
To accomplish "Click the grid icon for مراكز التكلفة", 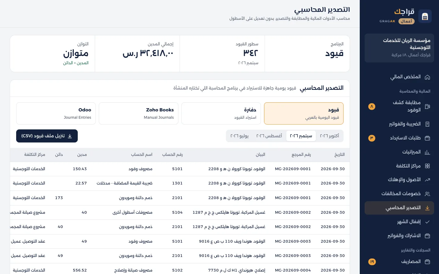I will 427,166.
